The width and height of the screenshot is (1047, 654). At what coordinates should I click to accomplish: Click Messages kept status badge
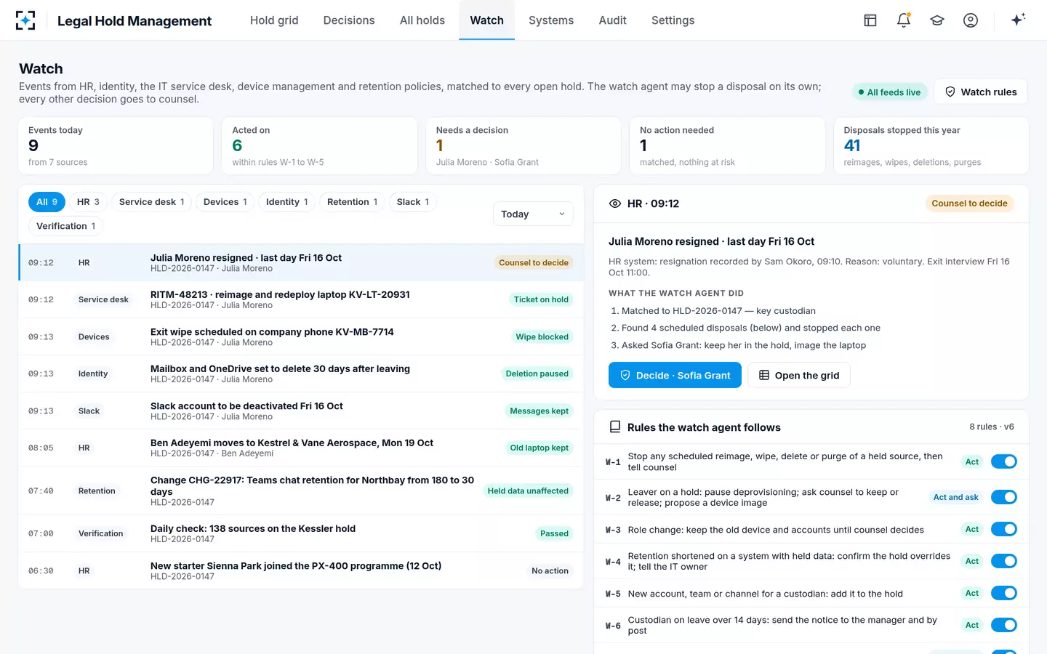[x=539, y=411]
